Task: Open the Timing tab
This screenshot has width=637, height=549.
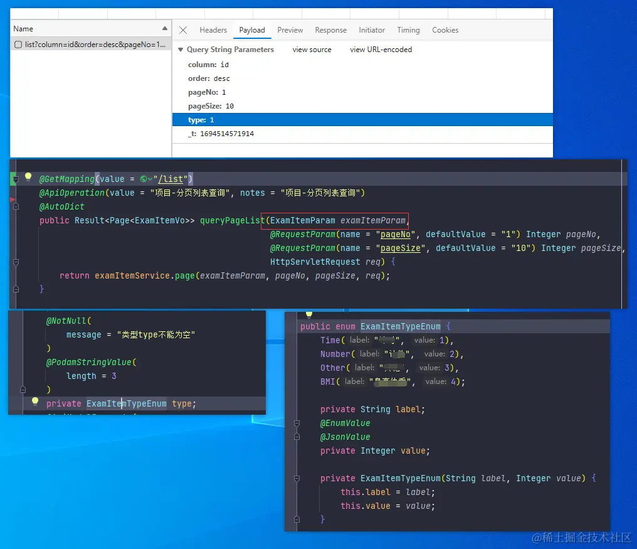Action: (x=408, y=30)
